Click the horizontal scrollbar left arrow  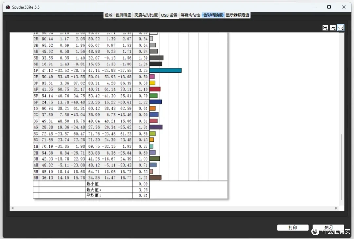click(x=12, y=208)
